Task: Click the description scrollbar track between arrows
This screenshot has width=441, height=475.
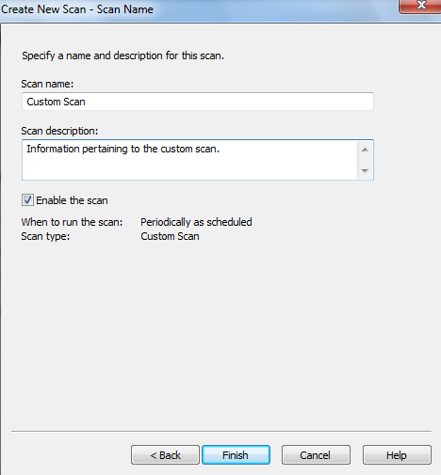Action: [x=365, y=160]
